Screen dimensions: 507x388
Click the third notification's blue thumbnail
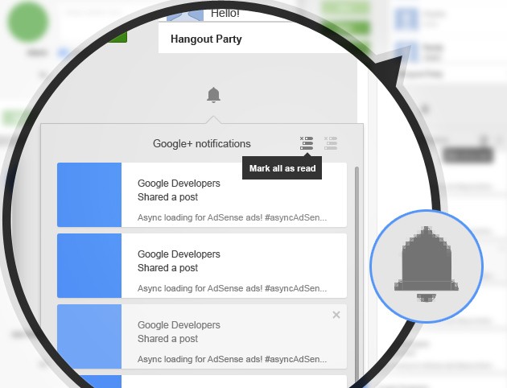[x=89, y=336]
